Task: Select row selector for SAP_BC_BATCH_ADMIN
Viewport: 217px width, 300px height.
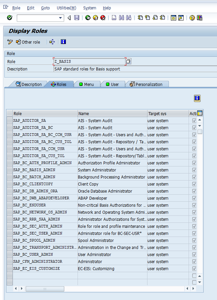Action: [x=10, y=177]
